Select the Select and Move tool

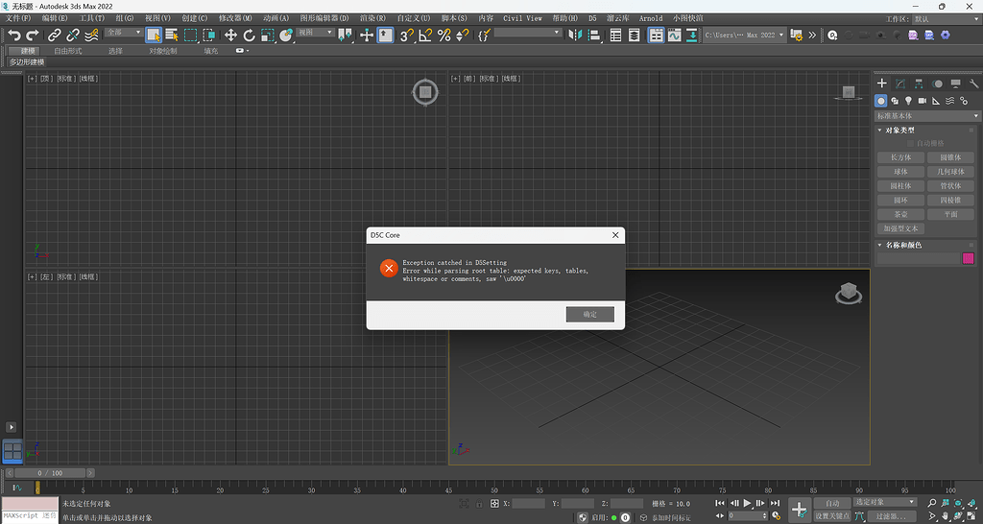pyautogui.click(x=230, y=35)
